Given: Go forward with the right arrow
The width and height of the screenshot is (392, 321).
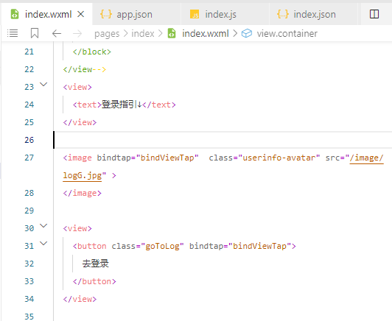Looking at the screenshot, I should (x=77, y=33).
